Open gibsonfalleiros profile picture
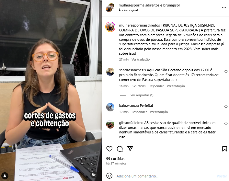 tap(110, 125)
